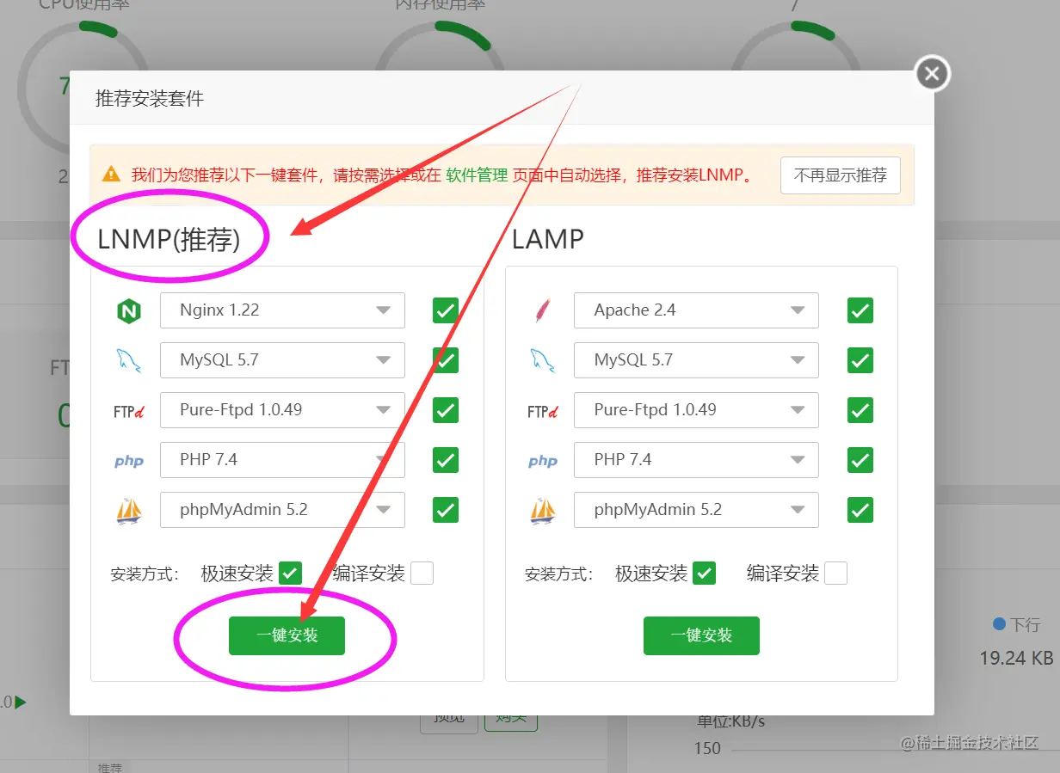Click the LAMP heading
Image resolution: width=1060 pixels, height=773 pixels.
(548, 240)
